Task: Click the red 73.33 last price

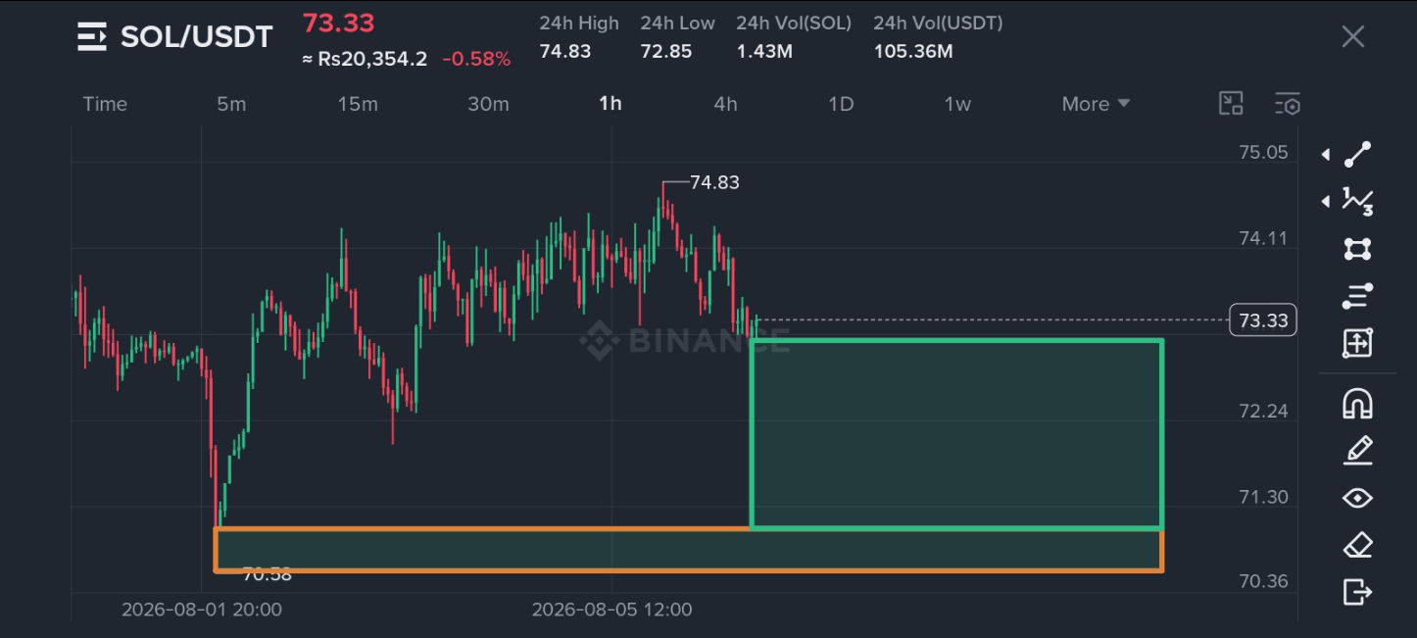Action: [338, 23]
